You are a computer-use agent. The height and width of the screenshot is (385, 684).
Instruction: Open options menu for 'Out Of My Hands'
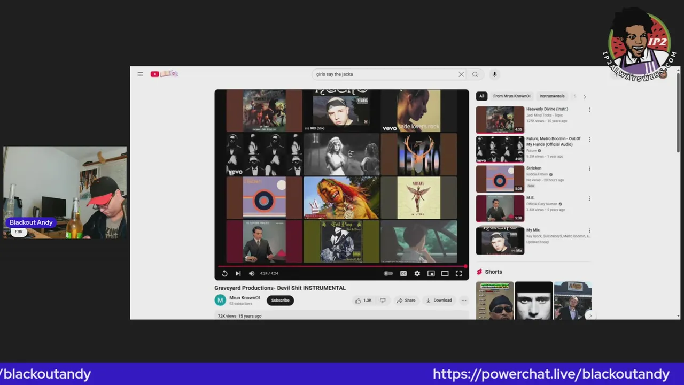589,140
